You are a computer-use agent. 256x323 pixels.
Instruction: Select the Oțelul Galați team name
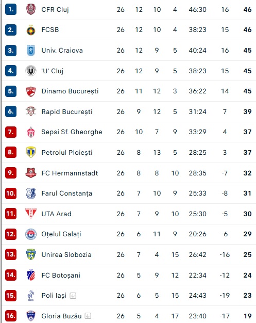(61, 234)
